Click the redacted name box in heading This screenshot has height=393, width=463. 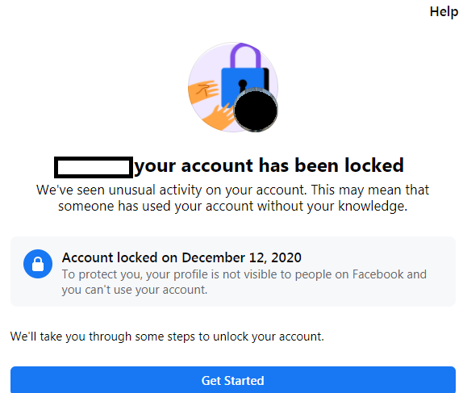point(94,167)
